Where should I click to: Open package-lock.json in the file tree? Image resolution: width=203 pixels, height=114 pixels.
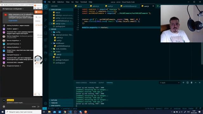(62, 60)
